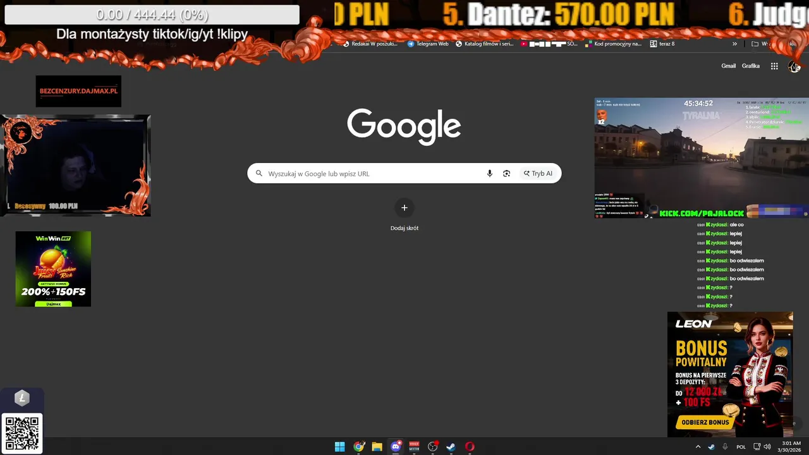The height and width of the screenshot is (455, 809).
Task: Open the teraz 8 bookmark
Action: coord(662,44)
